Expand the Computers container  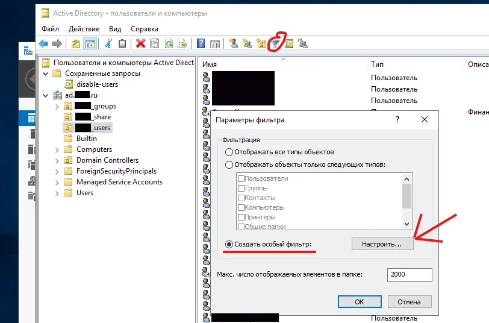(x=57, y=150)
